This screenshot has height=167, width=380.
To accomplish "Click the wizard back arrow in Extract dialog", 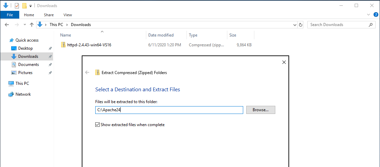I will coord(87,72).
